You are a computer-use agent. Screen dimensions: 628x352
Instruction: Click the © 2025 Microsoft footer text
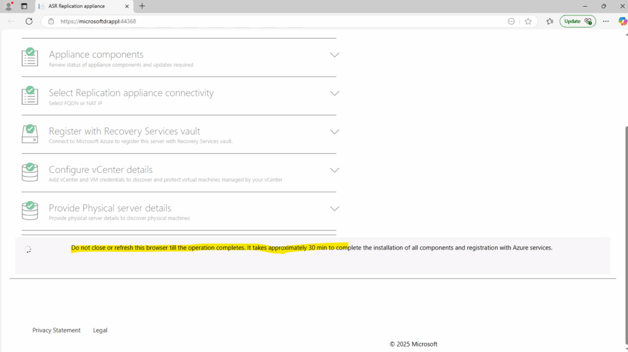coord(413,344)
